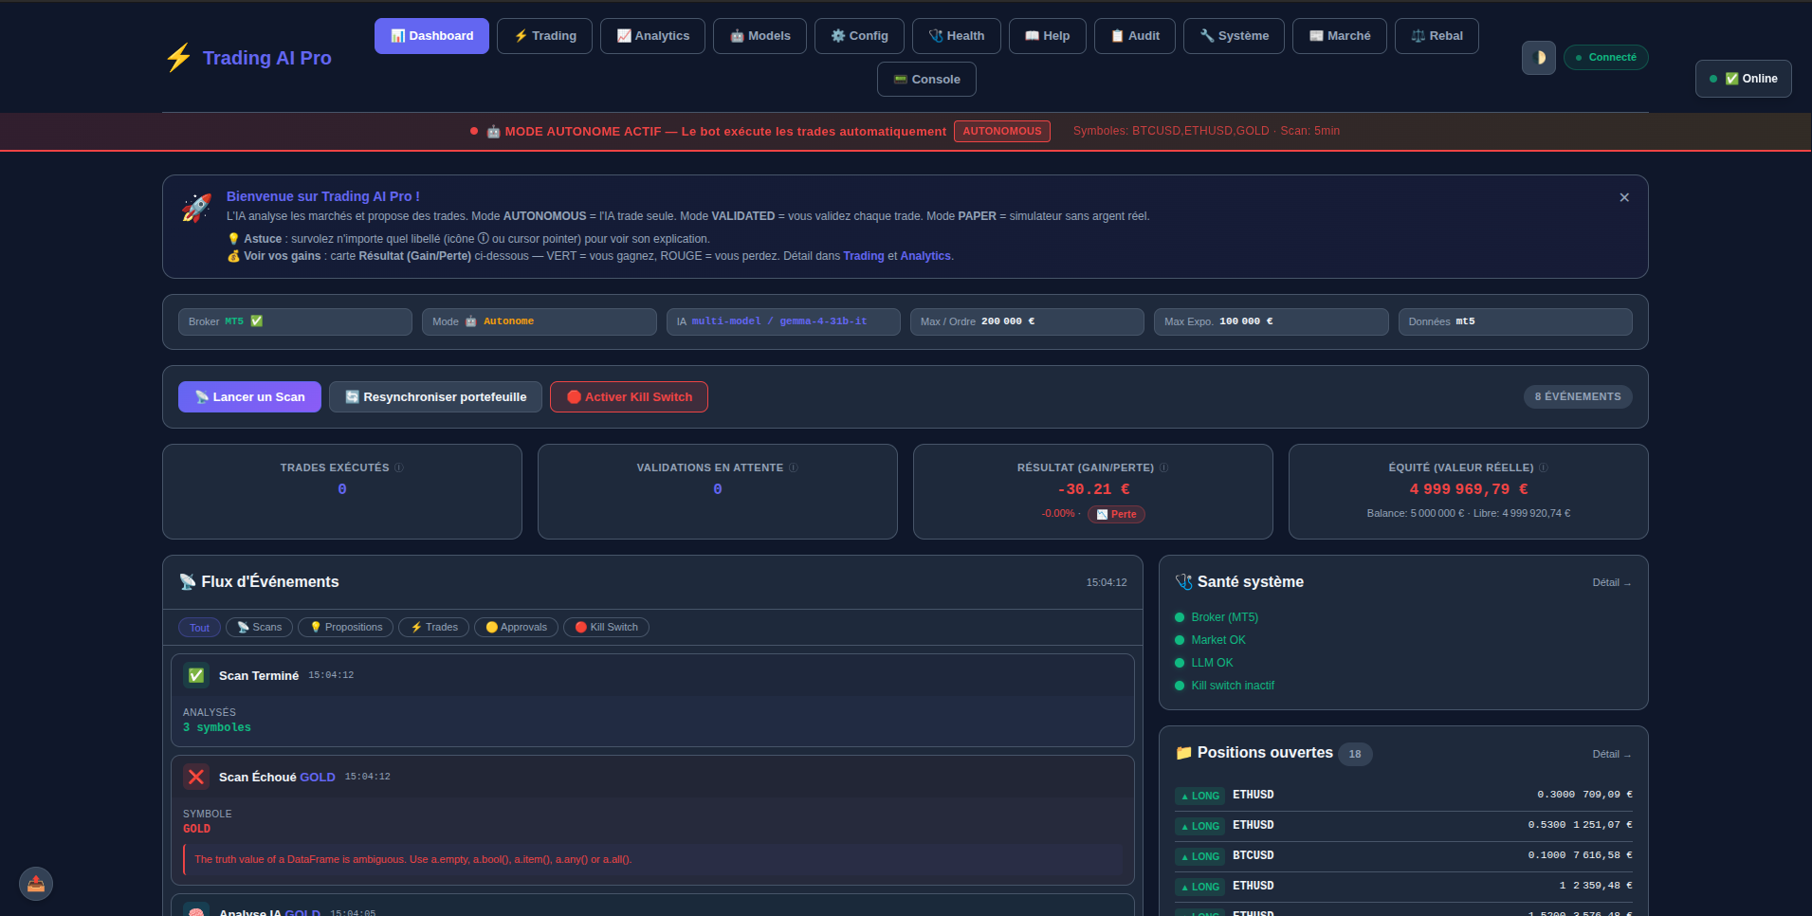1812x916 pixels.
Task: Select the ETHUSD 709,09 € position row
Action: point(1403,796)
